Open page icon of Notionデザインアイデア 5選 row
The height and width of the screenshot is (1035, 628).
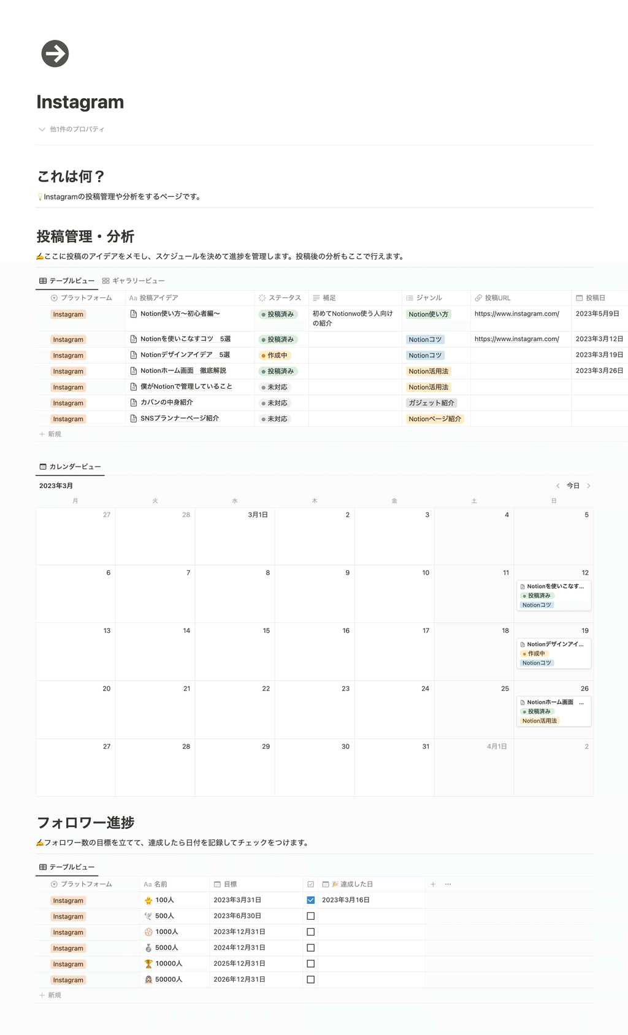134,355
